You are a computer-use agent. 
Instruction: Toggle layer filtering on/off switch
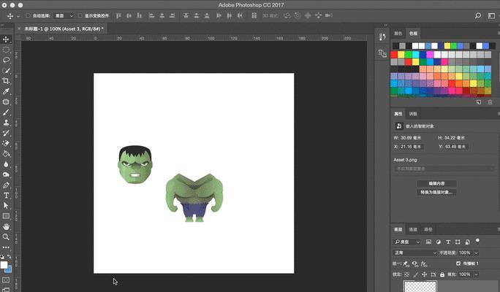(x=477, y=241)
